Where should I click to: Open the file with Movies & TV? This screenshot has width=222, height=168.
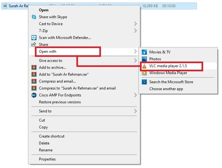178,52
